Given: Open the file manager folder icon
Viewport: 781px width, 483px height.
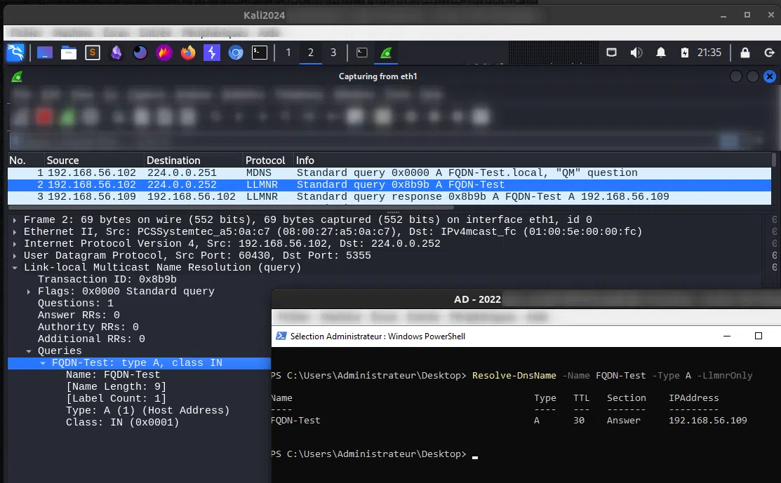Looking at the screenshot, I should 69,53.
